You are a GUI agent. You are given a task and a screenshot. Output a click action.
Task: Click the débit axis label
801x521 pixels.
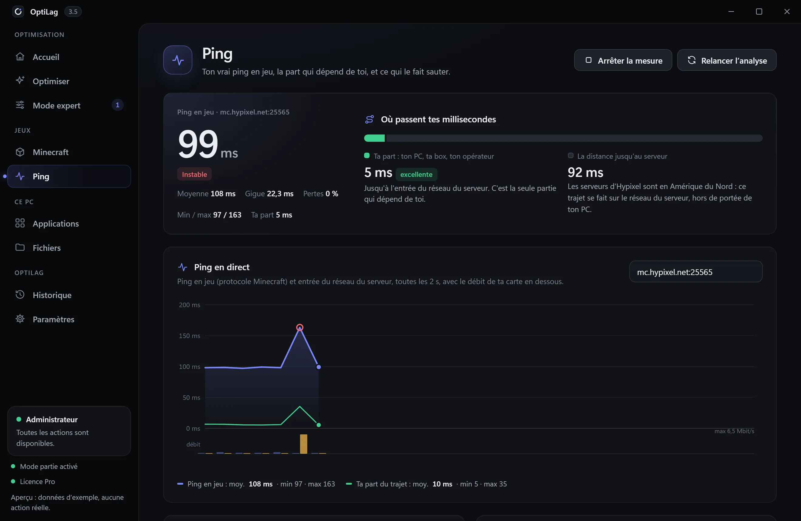(x=193, y=444)
